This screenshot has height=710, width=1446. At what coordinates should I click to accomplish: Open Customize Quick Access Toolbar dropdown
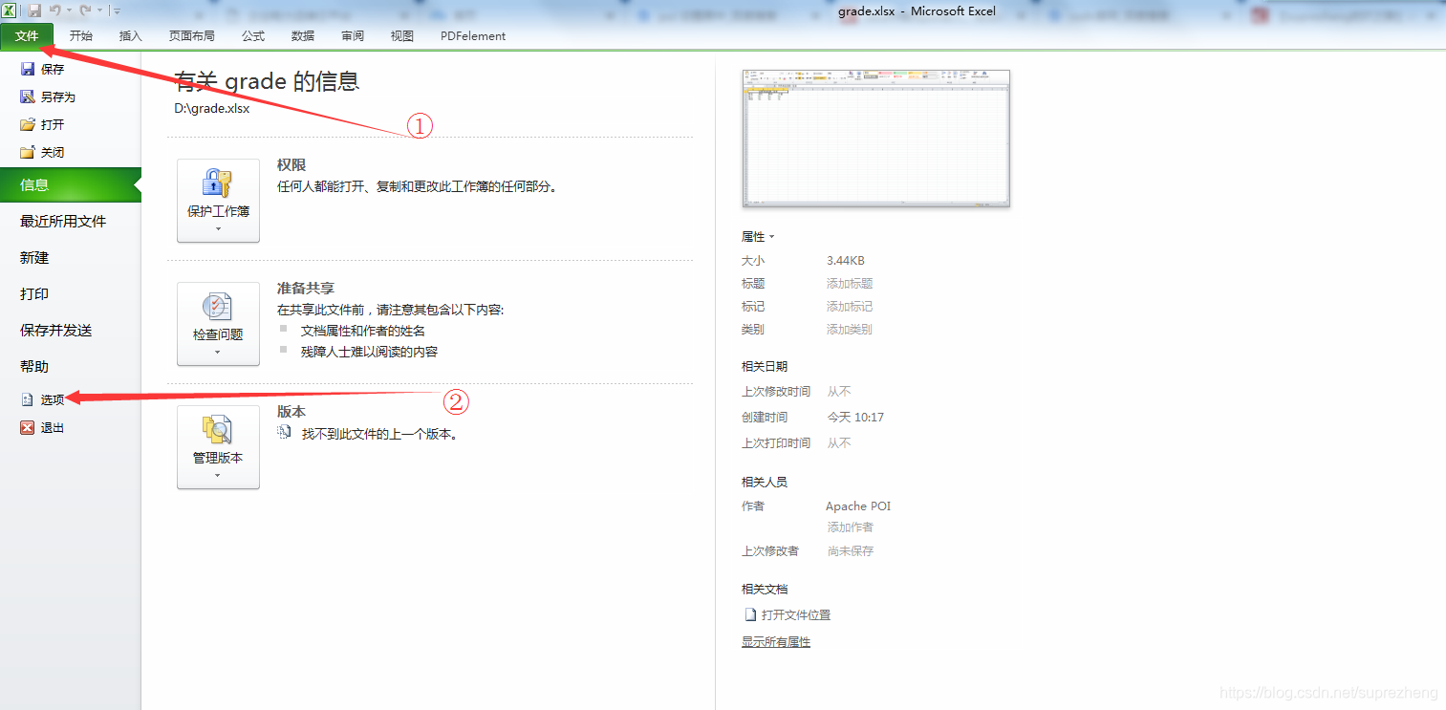pos(116,11)
